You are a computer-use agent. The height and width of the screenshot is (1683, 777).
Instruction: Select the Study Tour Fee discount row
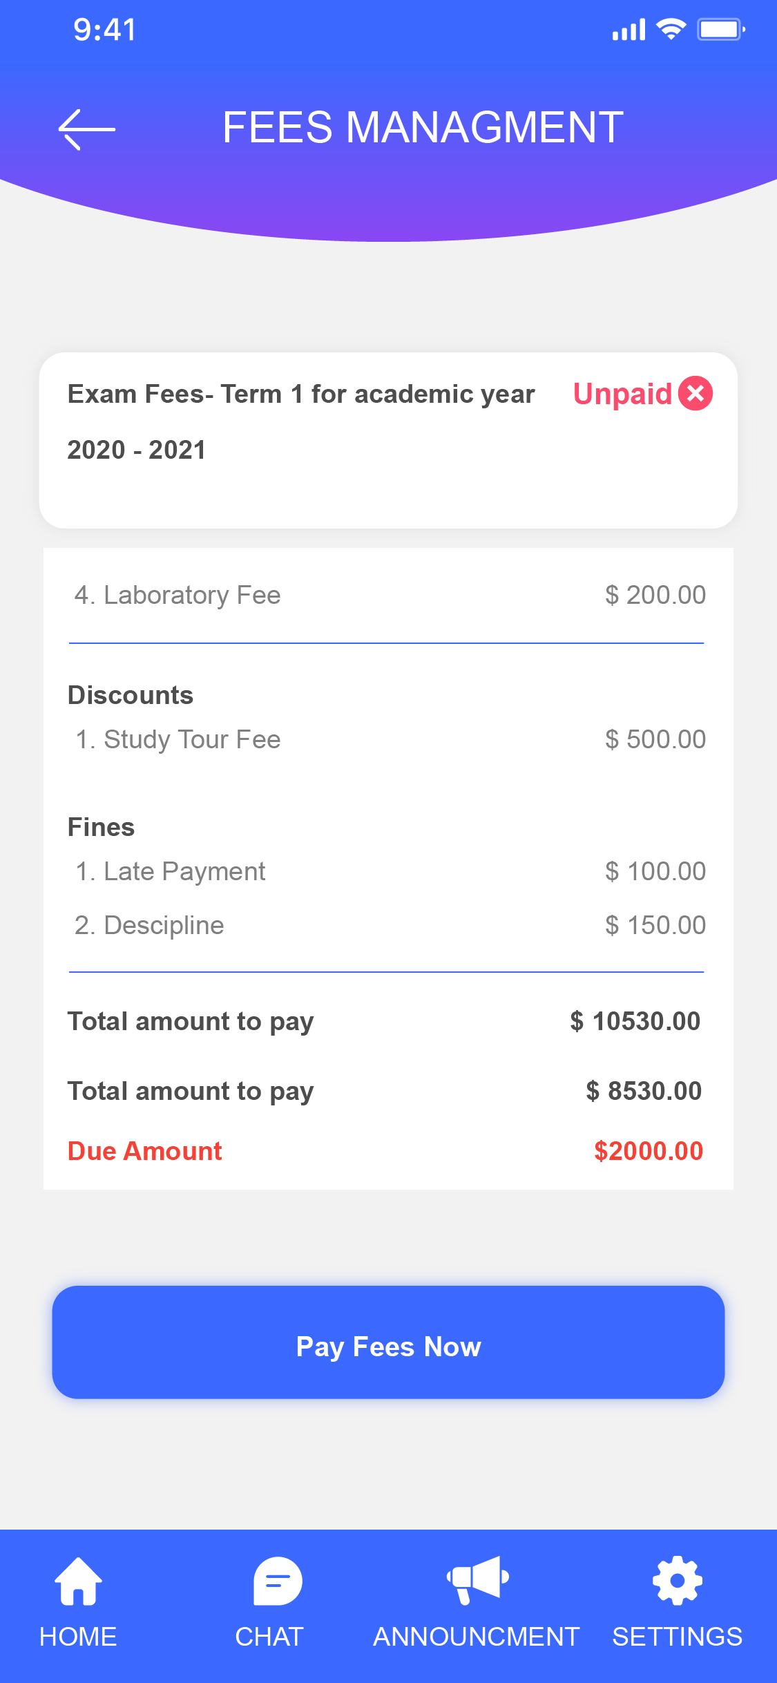(388, 739)
